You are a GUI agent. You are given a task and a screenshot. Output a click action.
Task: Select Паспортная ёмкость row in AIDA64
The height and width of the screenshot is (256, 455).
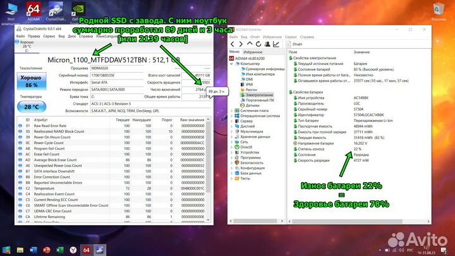pos(359,126)
